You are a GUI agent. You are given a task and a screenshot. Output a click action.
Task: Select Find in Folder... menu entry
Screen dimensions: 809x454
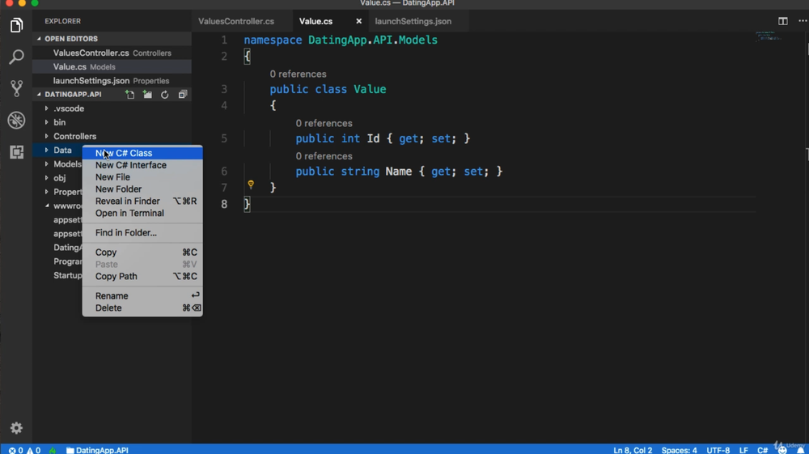(x=142, y=233)
